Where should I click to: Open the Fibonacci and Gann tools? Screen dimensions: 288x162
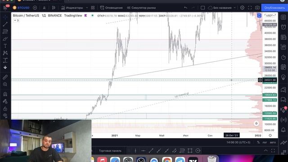(x=5, y=31)
